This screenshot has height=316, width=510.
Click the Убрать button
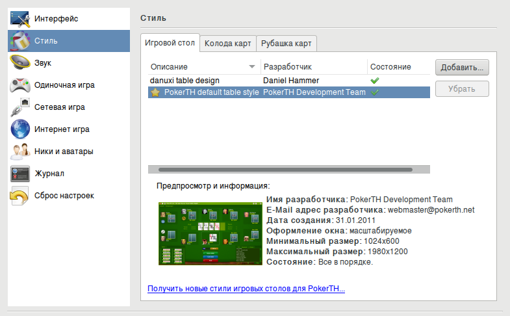point(462,89)
